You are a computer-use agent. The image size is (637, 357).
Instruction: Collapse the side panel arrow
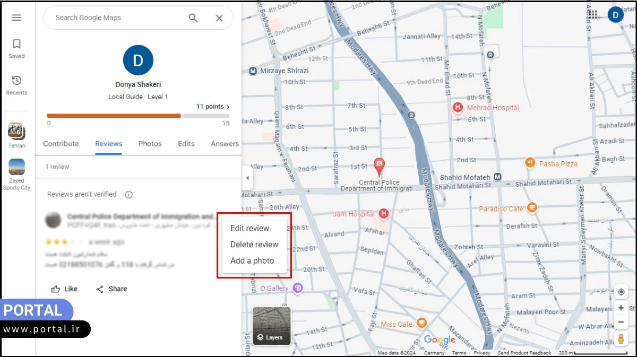tap(247, 179)
